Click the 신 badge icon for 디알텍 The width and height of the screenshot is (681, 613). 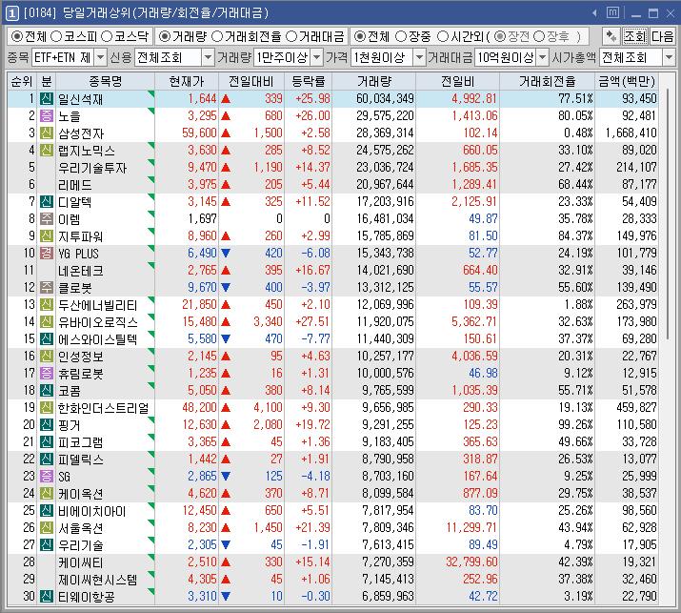click(x=47, y=202)
